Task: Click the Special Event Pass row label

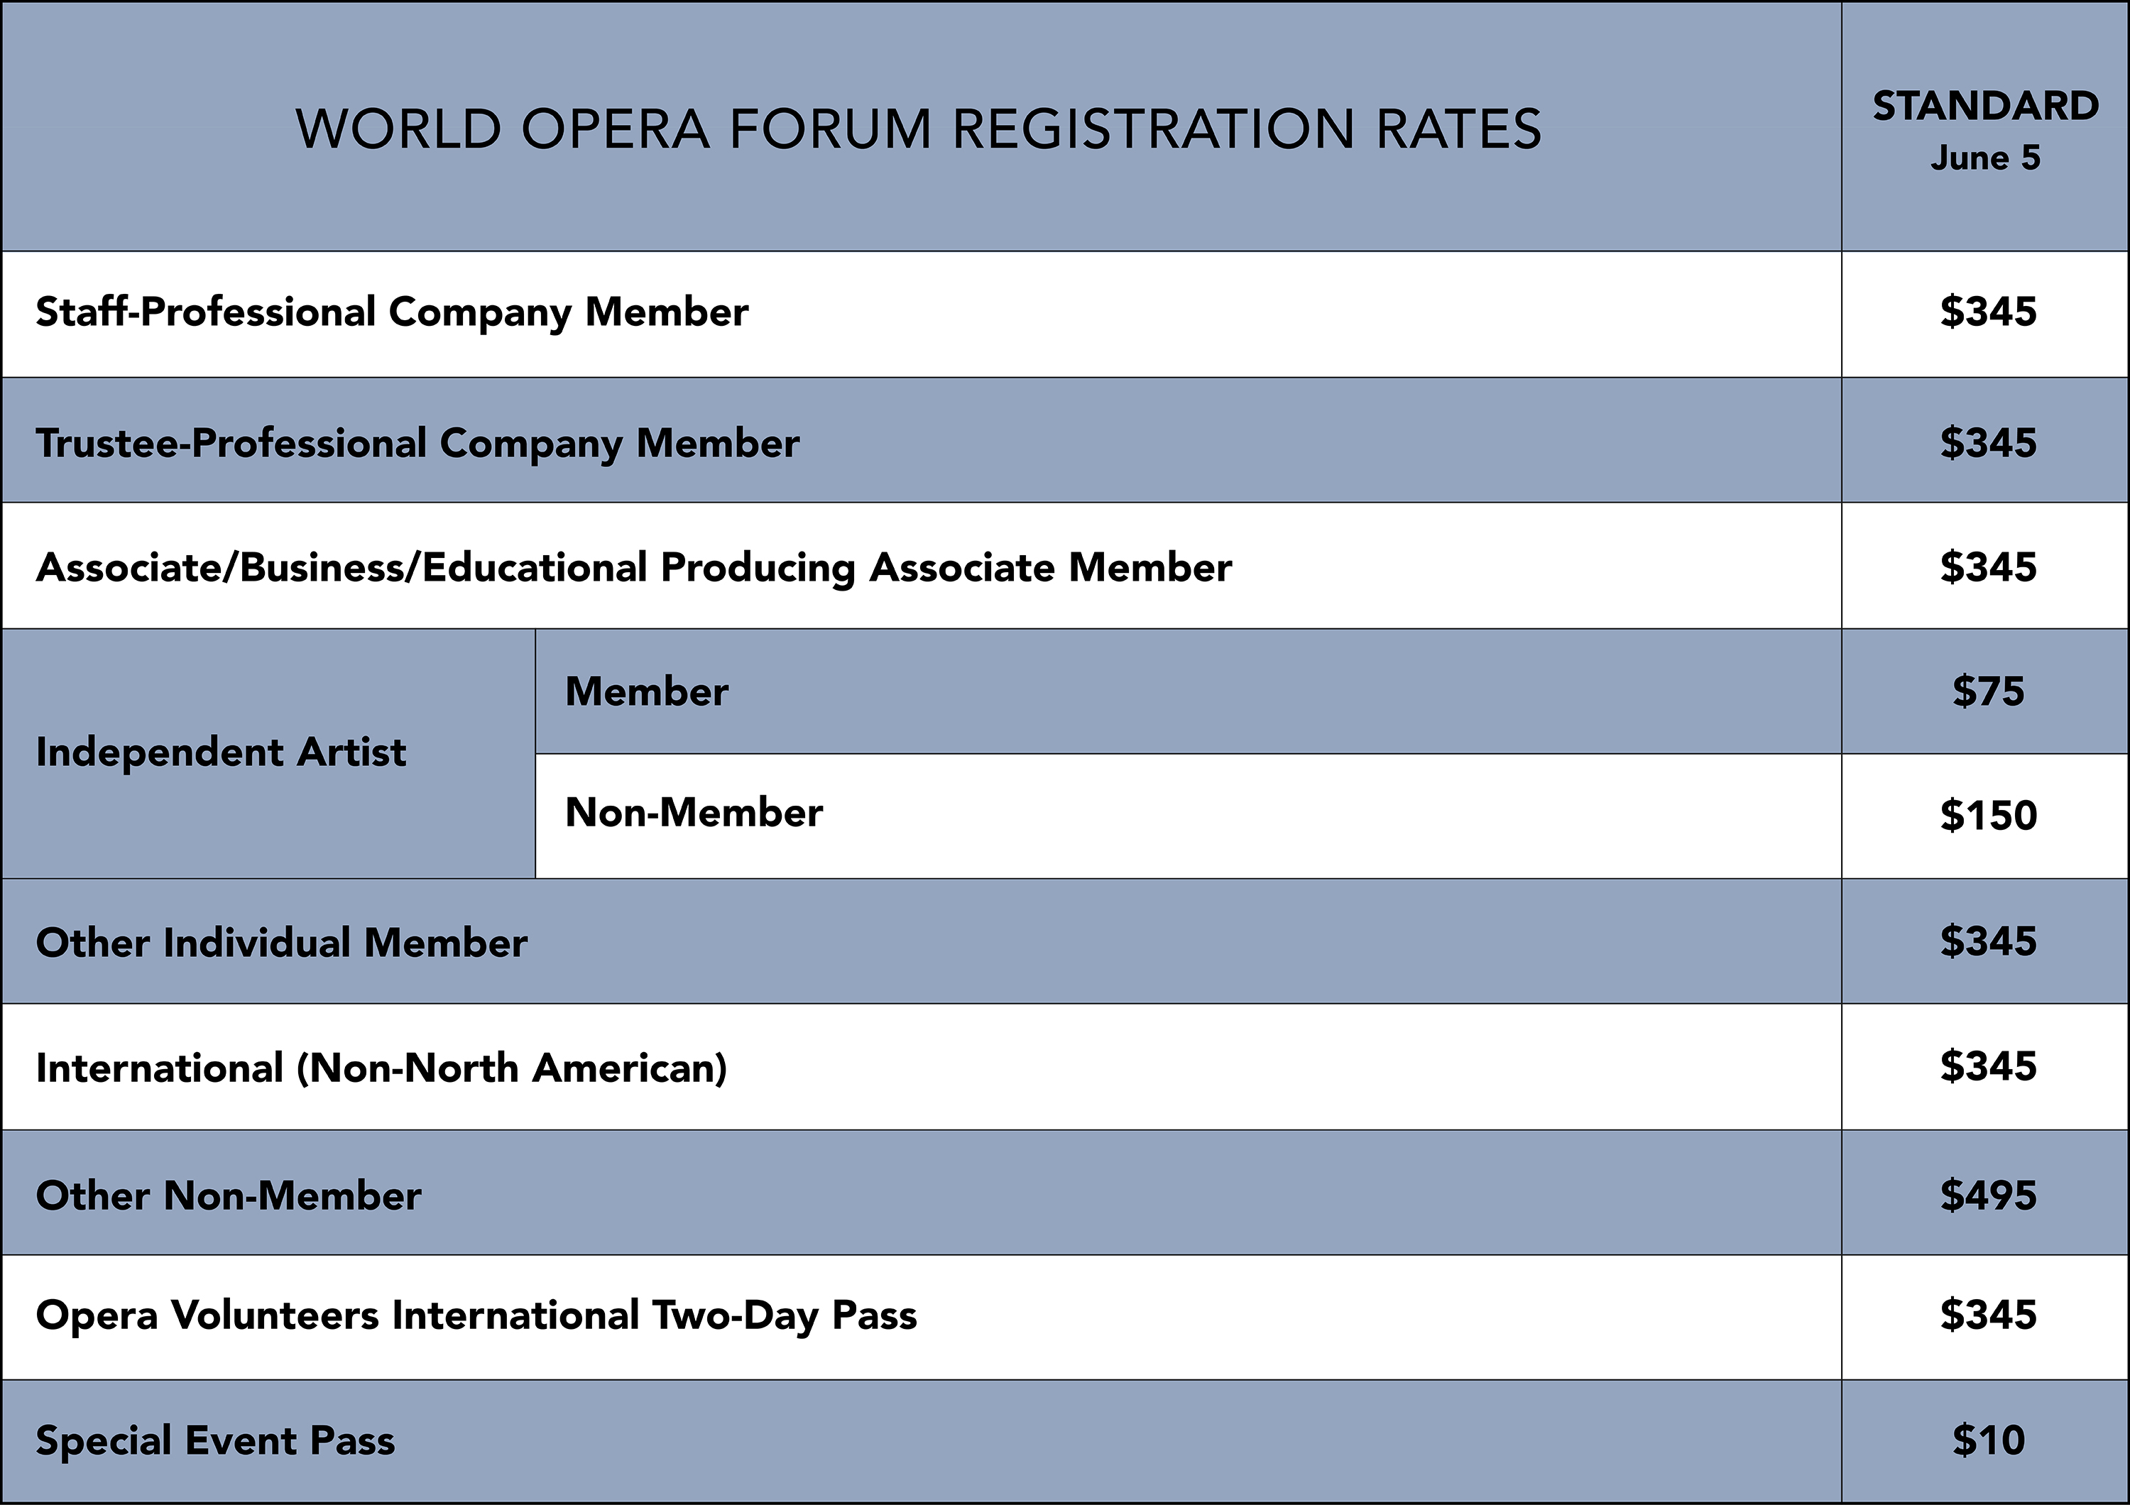Action: click(215, 1441)
